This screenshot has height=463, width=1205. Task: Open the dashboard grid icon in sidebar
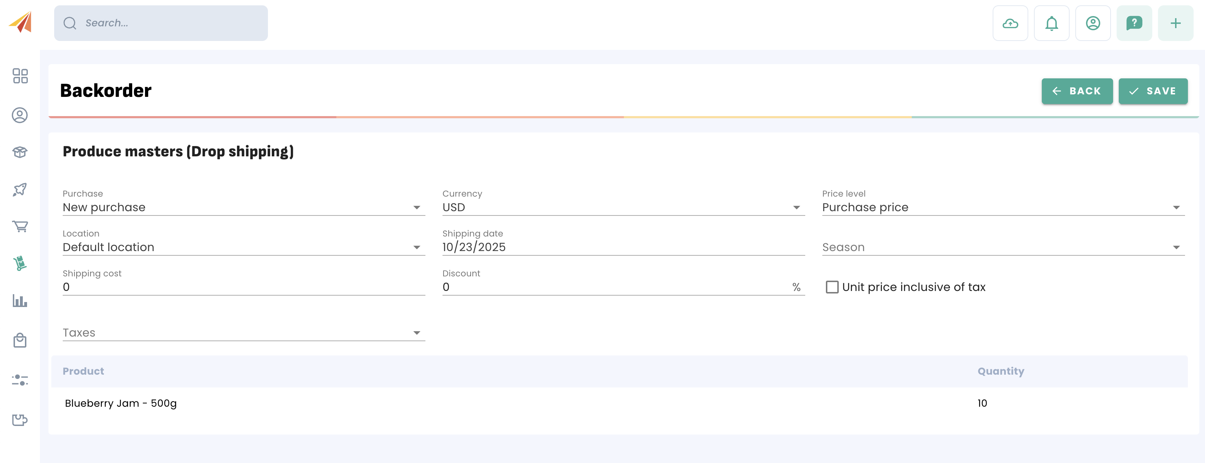point(20,76)
